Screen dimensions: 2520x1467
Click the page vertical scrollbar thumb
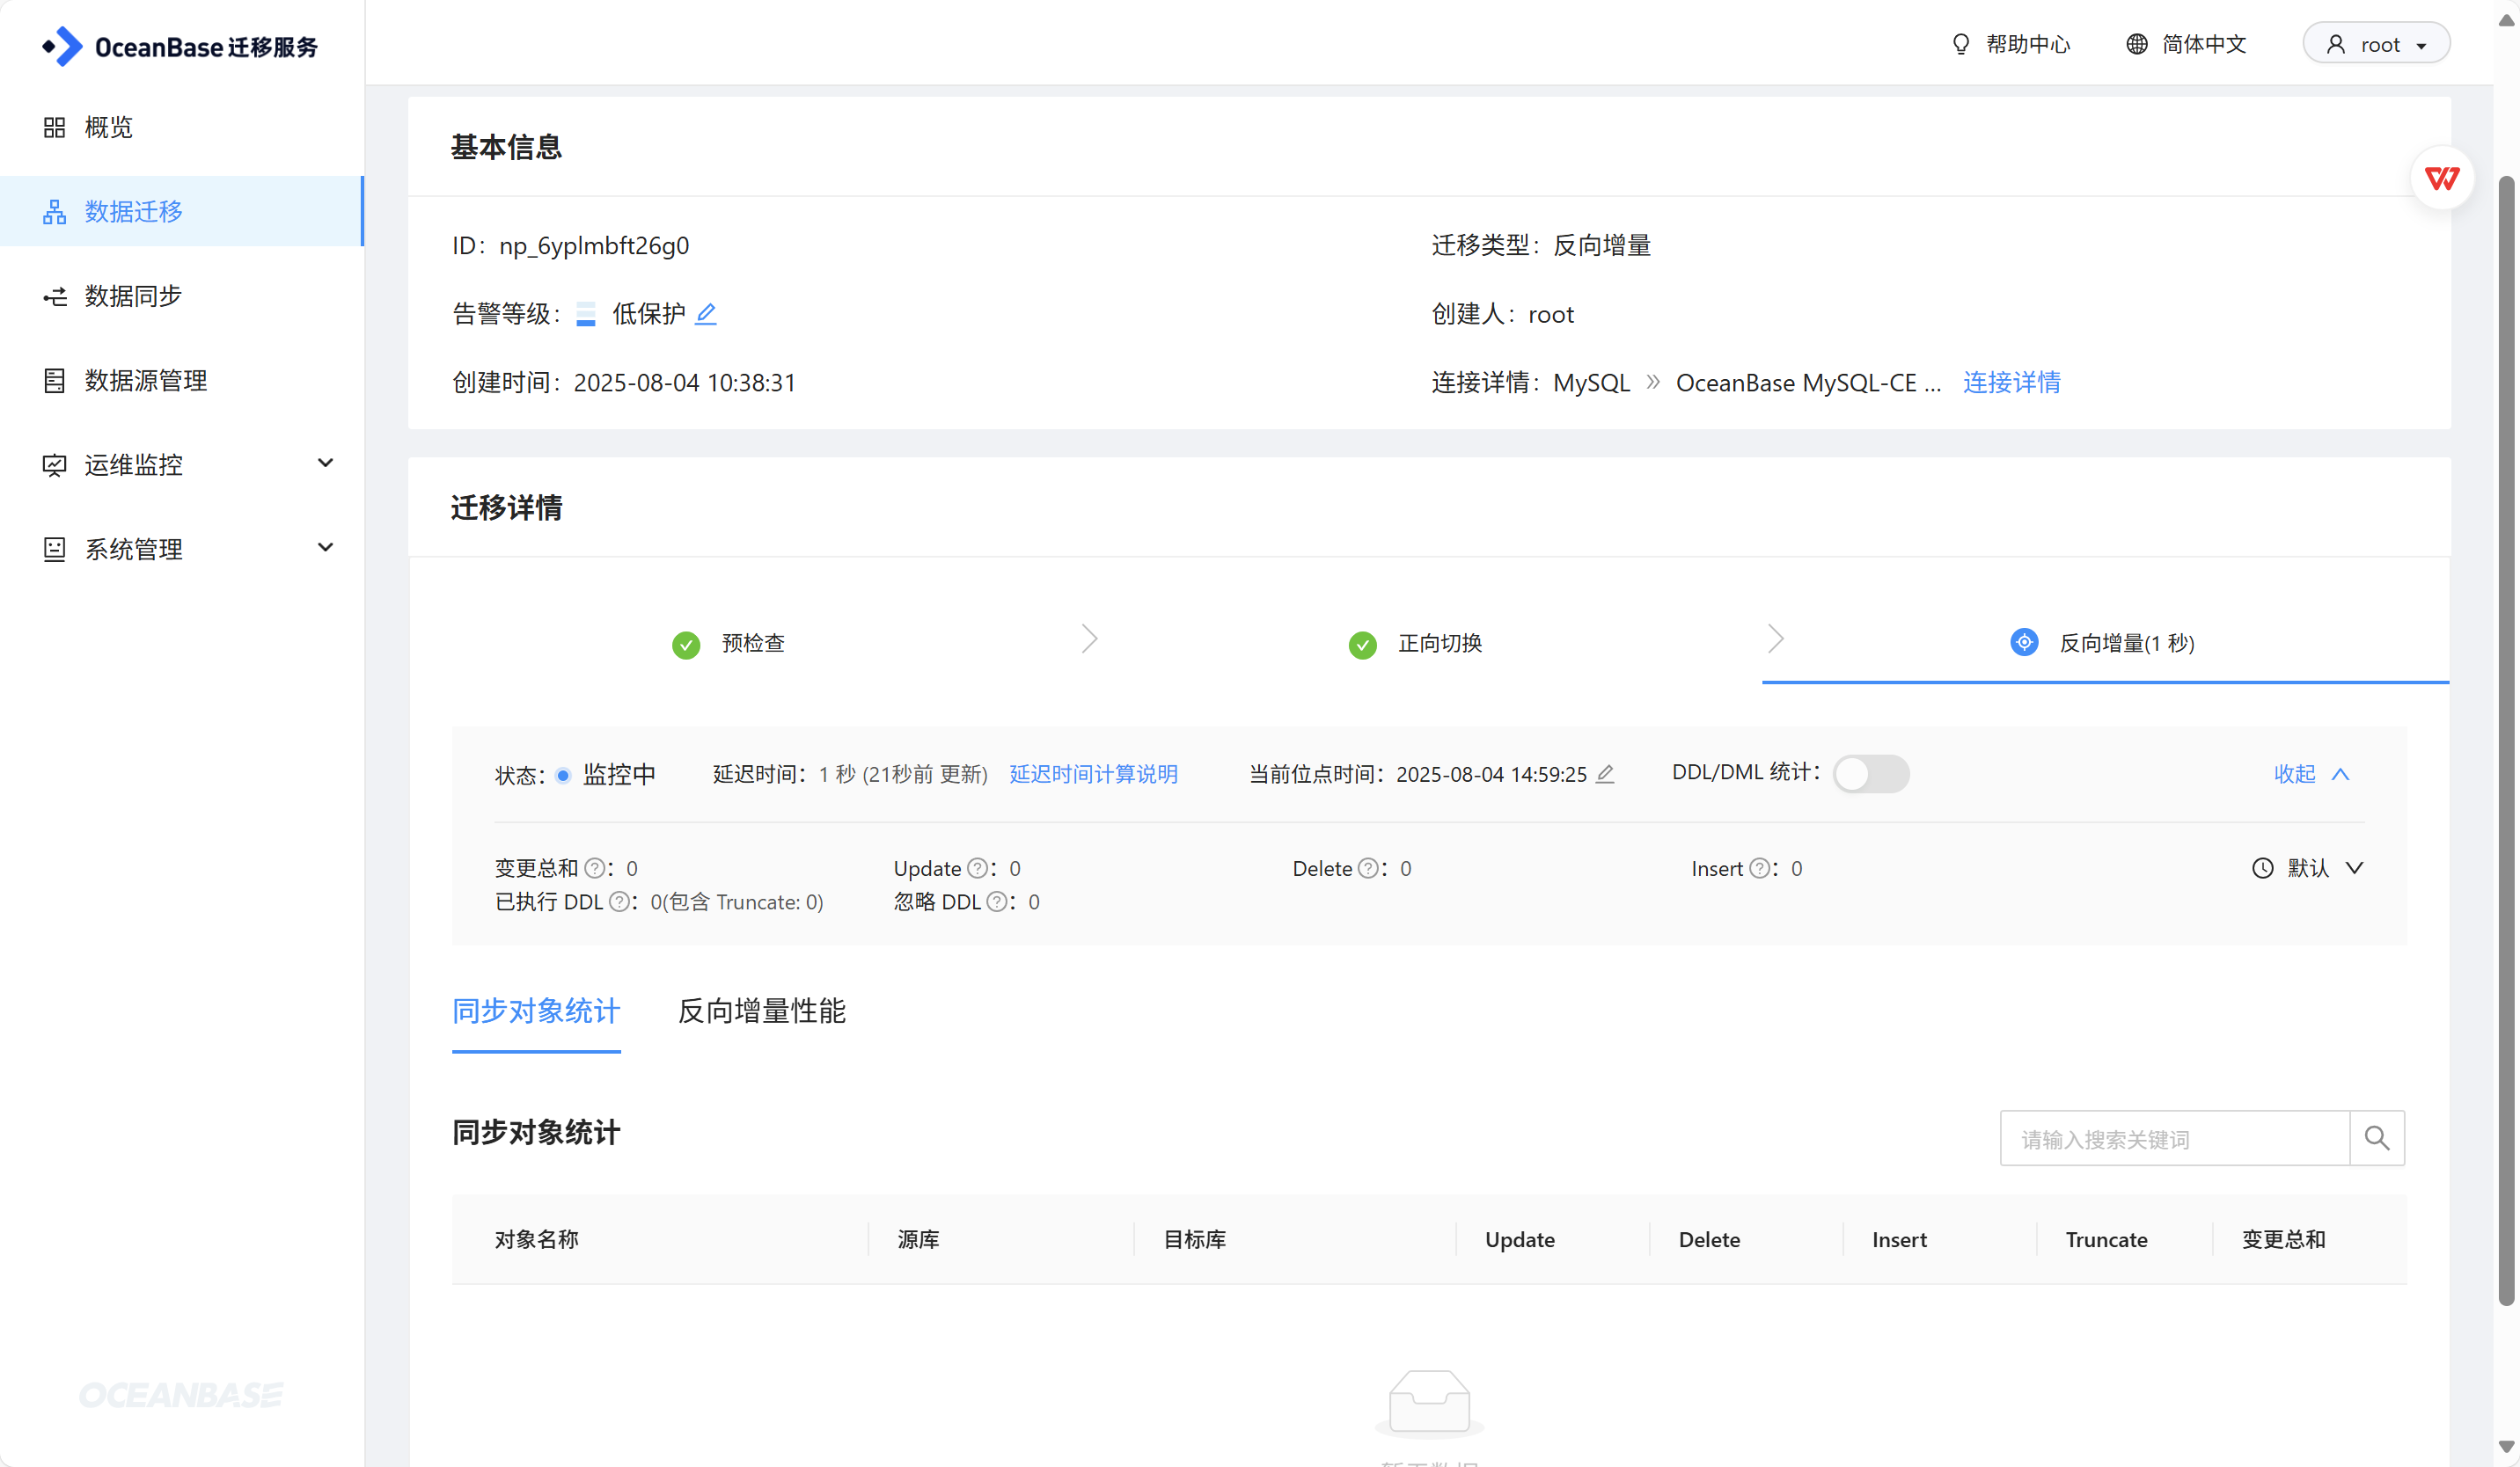2506,740
